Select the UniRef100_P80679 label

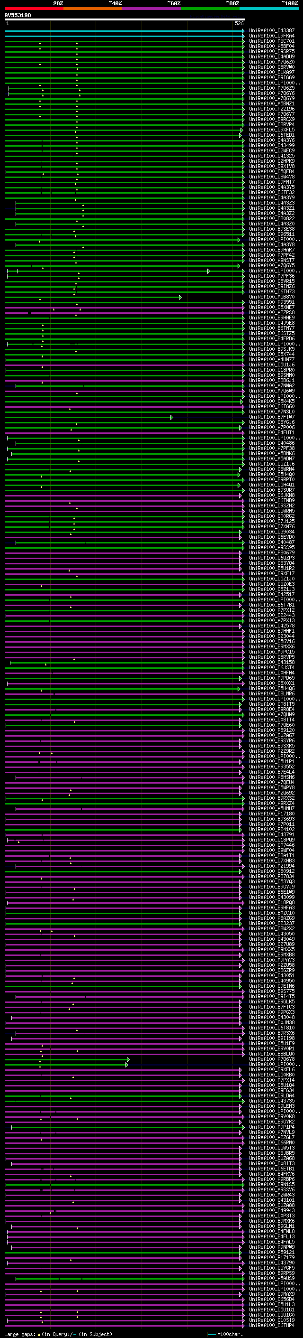(271, 552)
